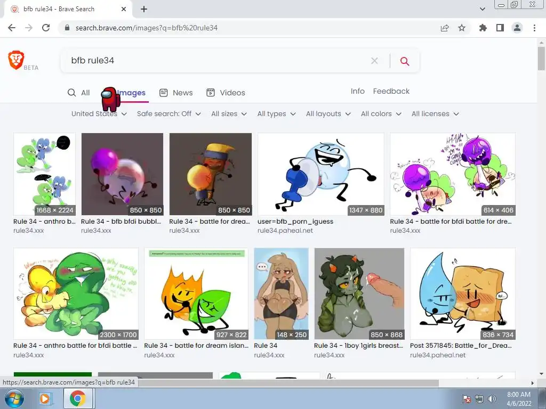Open the tab search chevron

pyautogui.click(x=482, y=9)
